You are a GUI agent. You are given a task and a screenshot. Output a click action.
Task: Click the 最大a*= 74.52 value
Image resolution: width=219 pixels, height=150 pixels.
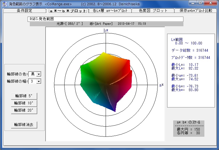185,79
